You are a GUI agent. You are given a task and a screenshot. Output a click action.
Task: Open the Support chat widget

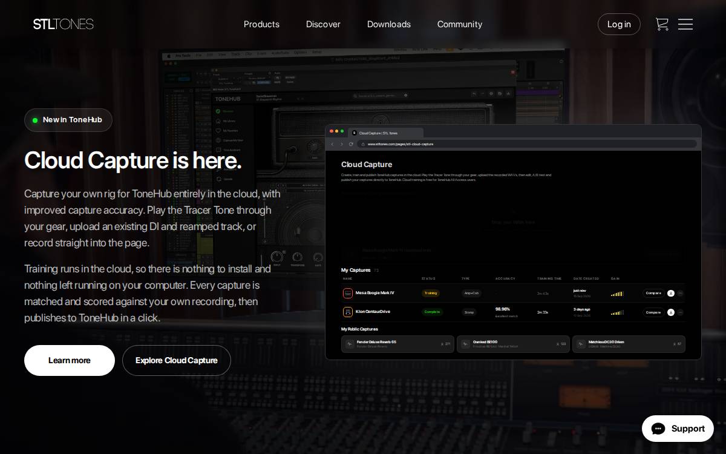[678, 429]
